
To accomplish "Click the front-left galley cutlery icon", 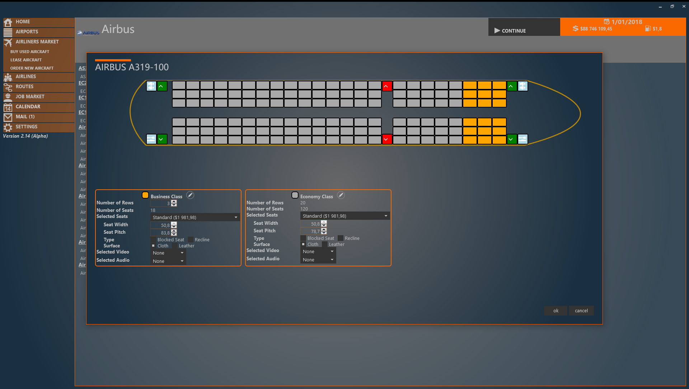I will click(151, 139).
